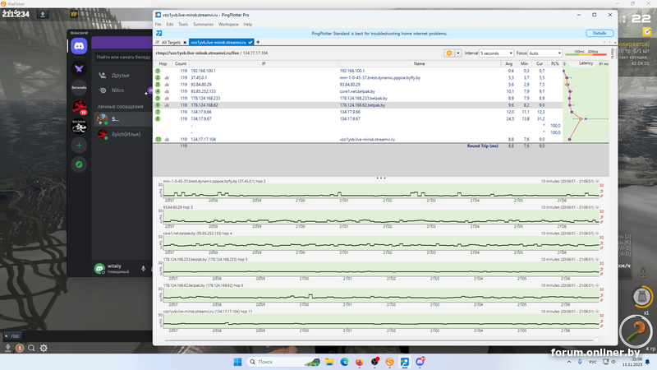
Task: Add a new target tab with plus
Action: [258, 42]
